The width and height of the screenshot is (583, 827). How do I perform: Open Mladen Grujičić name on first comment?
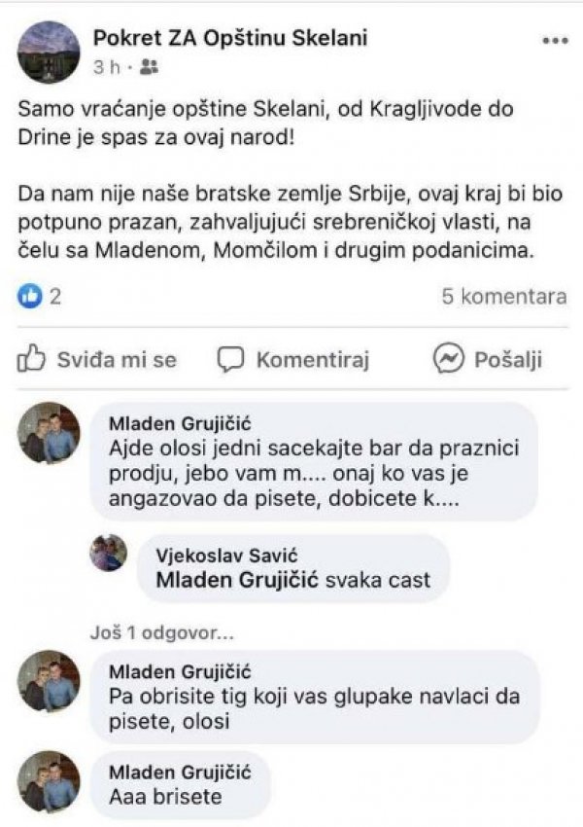pos(180,424)
